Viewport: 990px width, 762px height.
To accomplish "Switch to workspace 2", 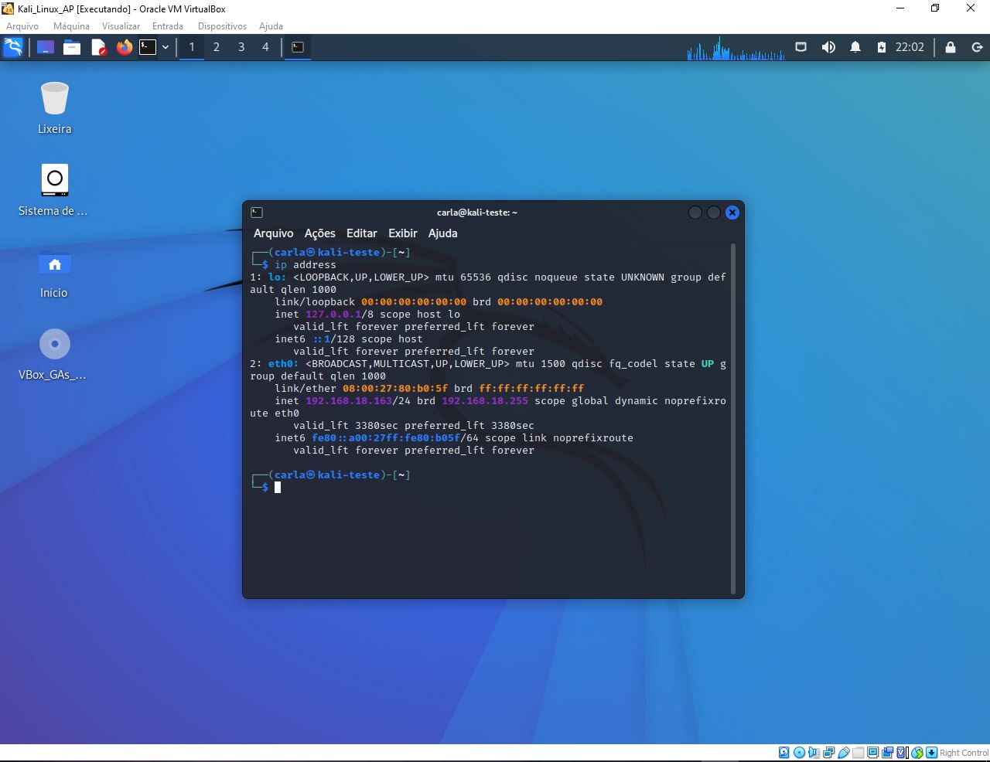I will [x=217, y=47].
